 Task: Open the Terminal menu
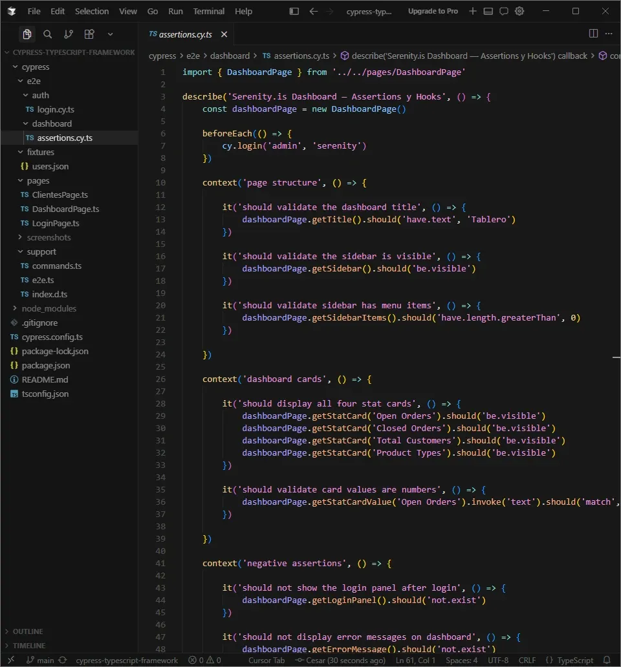click(x=208, y=11)
